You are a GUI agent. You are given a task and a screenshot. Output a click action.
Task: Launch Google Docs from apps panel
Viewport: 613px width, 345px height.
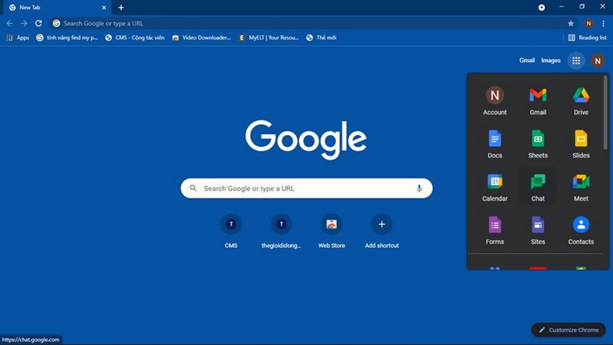click(495, 144)
